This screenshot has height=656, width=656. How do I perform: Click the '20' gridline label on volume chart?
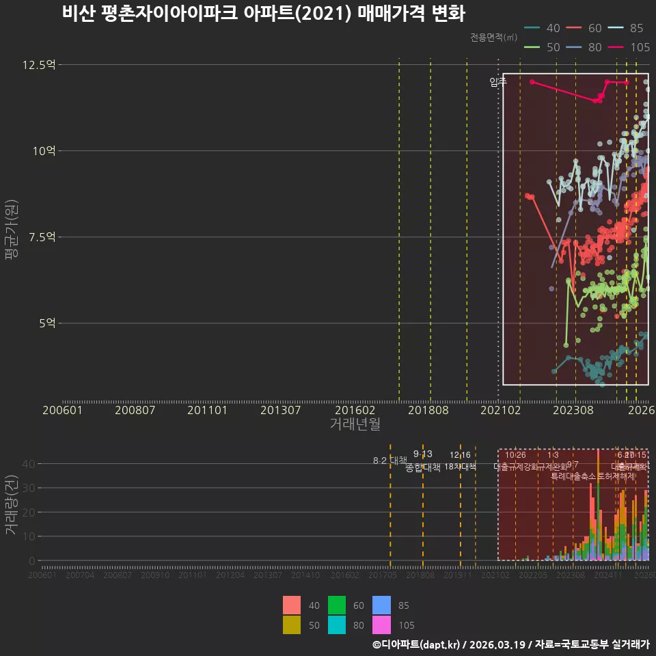click(x=29, y=512)
